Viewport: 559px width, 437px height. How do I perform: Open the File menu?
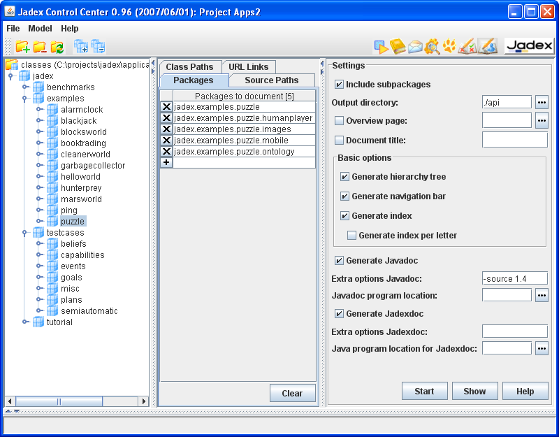(13, 29)
